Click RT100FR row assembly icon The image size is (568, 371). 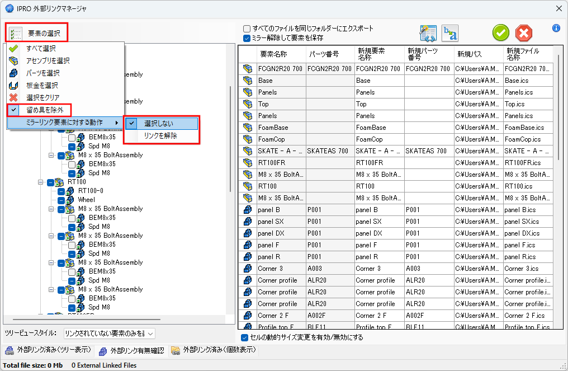pos(248,163)
